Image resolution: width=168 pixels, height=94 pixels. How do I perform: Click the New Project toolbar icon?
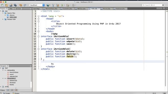click(7, 5)
